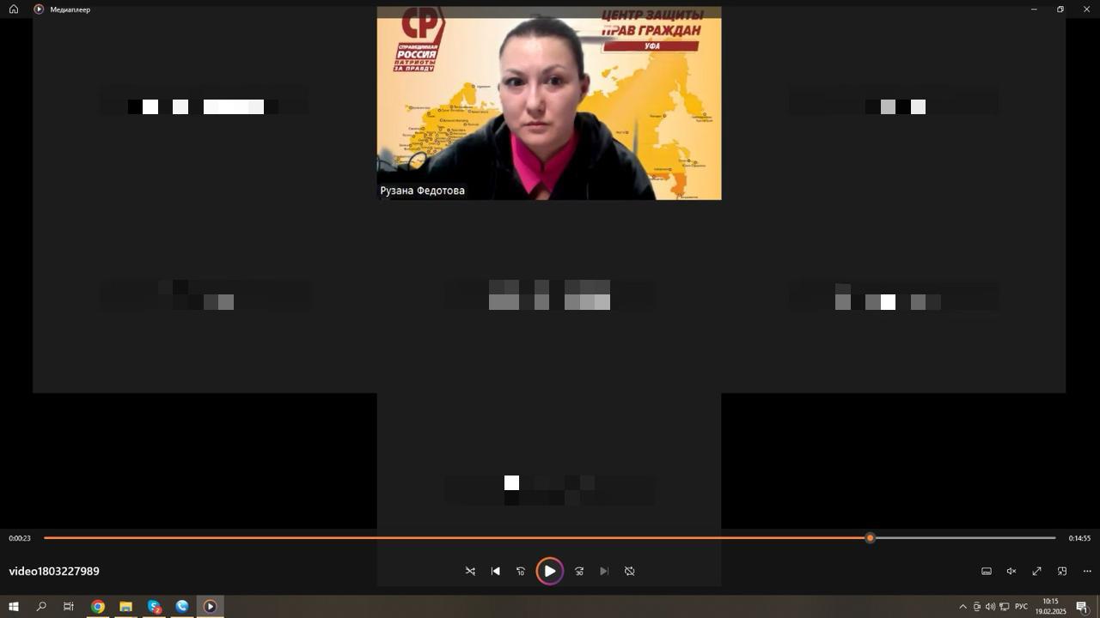Open Google Chrome from the taskbar
The width and height of the screenshot is (1100, 618).
pyautogui.click(x=98, y=607)
